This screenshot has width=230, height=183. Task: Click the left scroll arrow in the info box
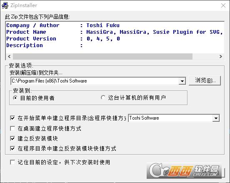10,57
